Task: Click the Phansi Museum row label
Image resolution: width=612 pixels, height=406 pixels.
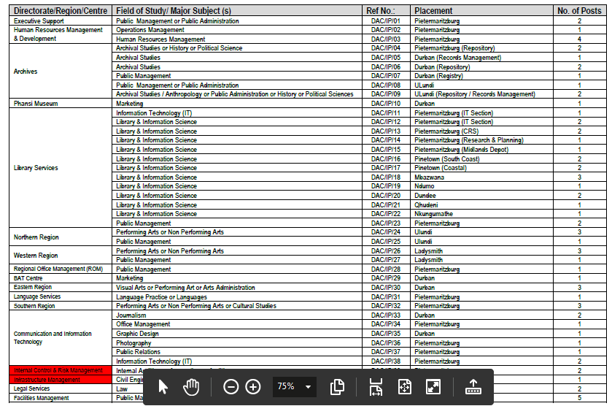Action: pyautogui.click(x=36, y=104)
